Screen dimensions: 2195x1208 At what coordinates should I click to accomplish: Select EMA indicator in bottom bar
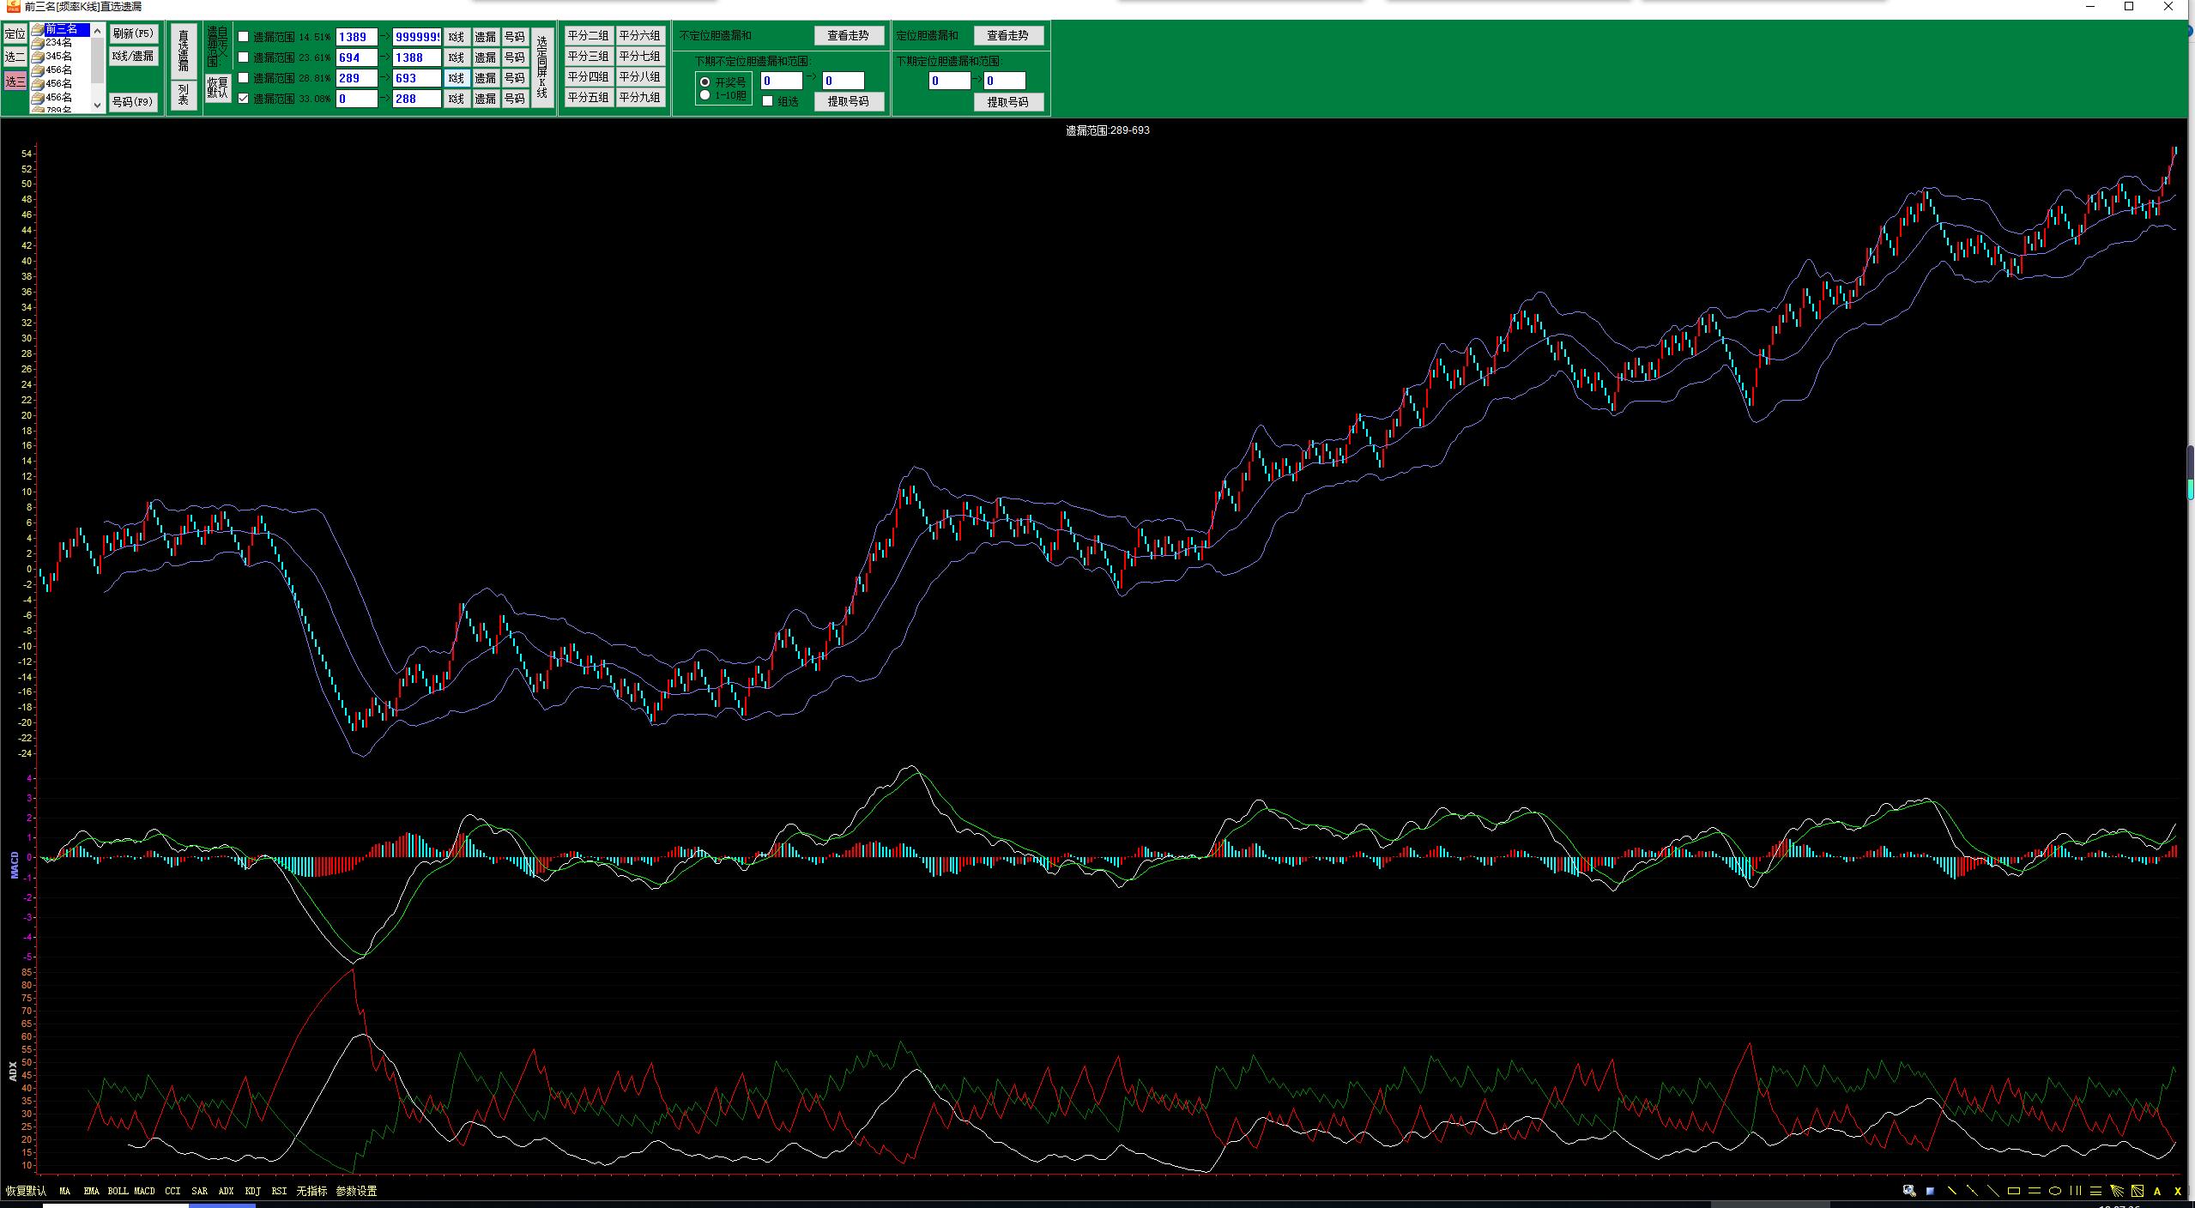92,1191
